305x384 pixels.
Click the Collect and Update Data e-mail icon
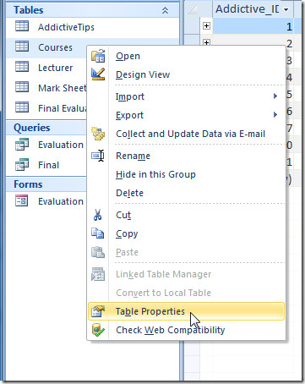pos(98,134)
